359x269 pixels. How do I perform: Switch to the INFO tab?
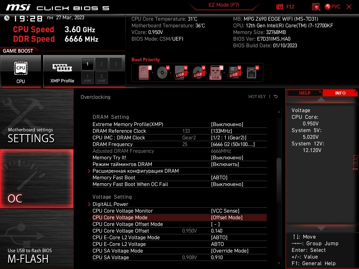[x=340, y=93]
